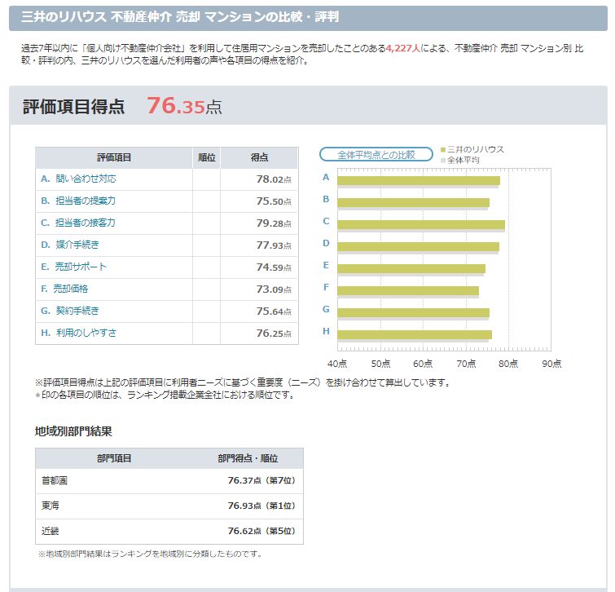
Task: Click the chart row label D
Action: click(326, 243)
